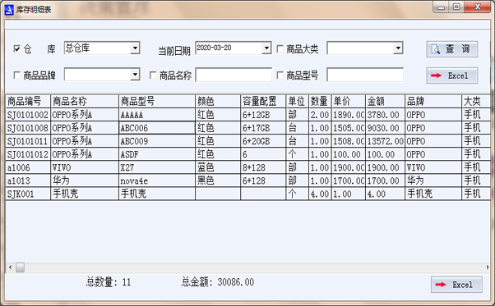This screenshot has height=306, width=495.
Task: Check the 商品型号 filter checkbox
Action: (x=280, y=75)
